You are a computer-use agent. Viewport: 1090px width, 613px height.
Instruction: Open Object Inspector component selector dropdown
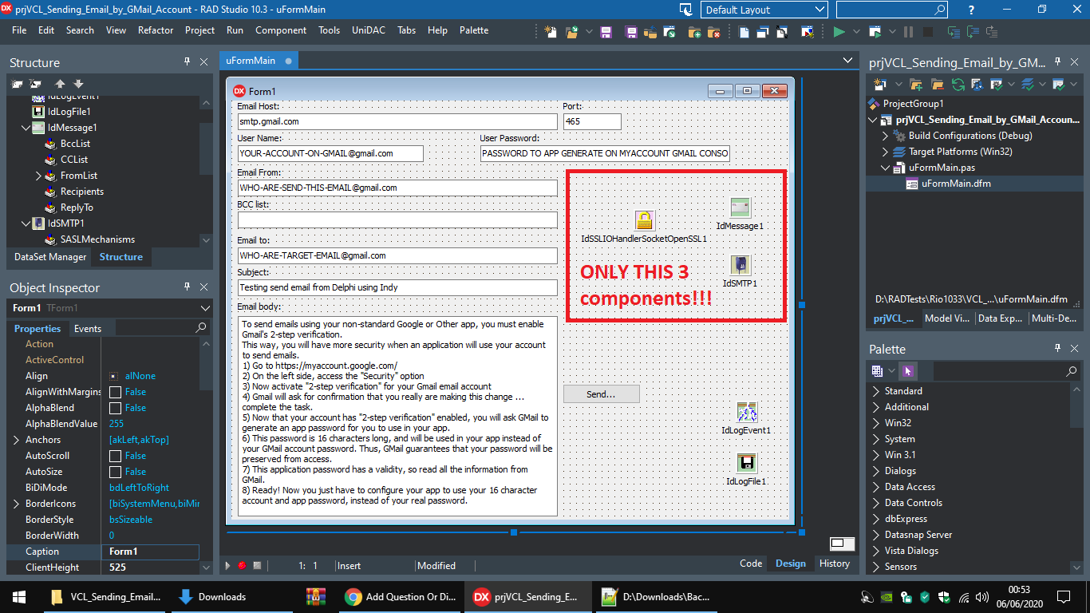(205, 308)
